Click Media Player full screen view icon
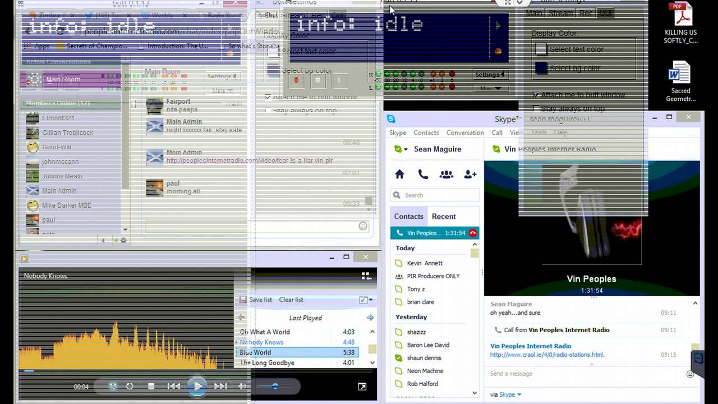This screenshot has width=718, height=404. click(x=362, y=387)
